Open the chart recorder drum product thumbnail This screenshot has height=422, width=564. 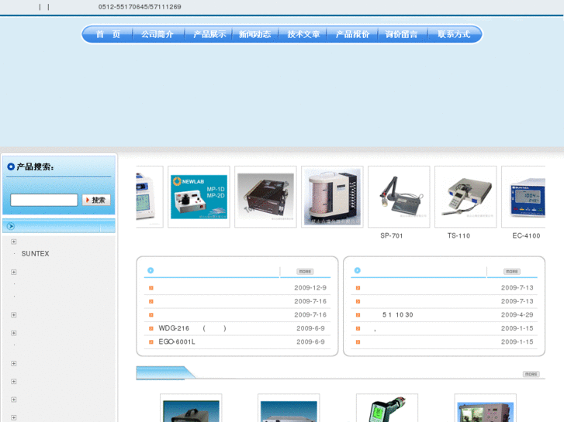(332, 197)
